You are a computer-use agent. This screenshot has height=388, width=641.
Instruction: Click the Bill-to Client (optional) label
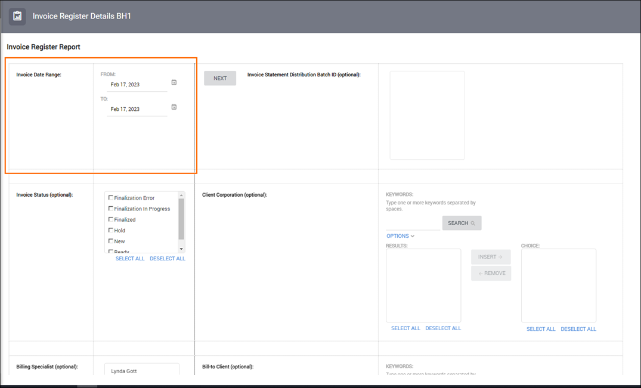click(228, 367)
